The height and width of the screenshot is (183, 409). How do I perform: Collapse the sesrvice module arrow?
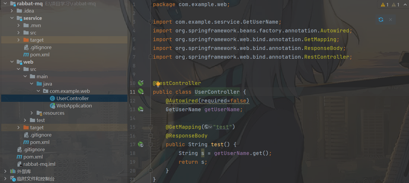click(x=12, y=18)
